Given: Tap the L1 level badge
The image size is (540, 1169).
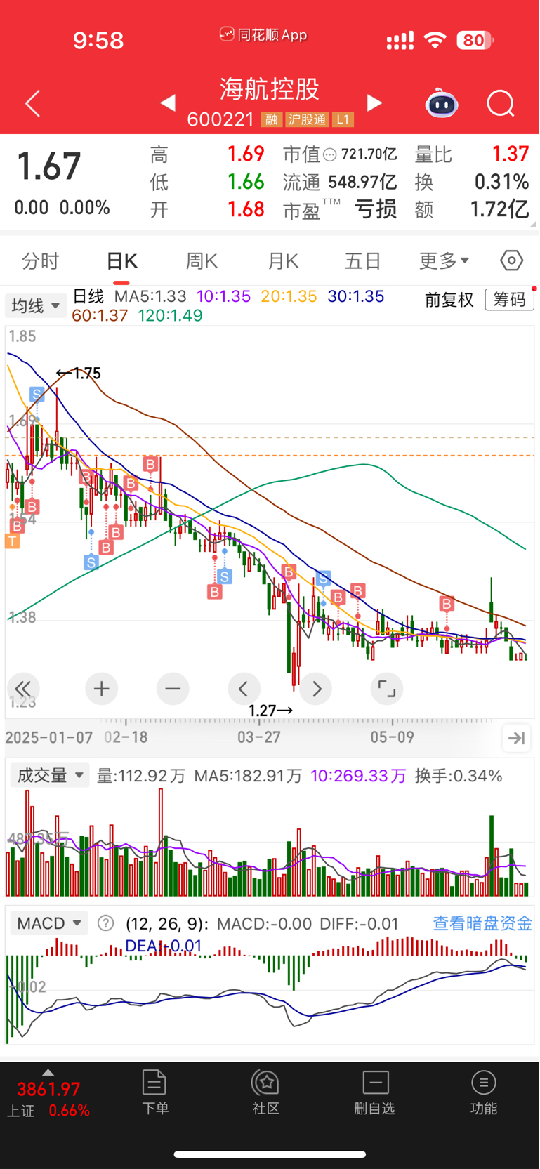Looking at the screenshot, I should 343,119.
